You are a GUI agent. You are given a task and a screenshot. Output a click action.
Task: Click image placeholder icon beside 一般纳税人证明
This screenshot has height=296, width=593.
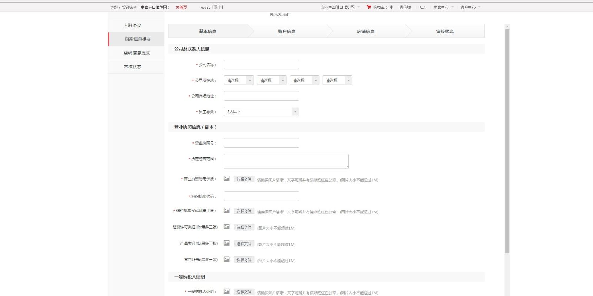(x=226, y=291)
